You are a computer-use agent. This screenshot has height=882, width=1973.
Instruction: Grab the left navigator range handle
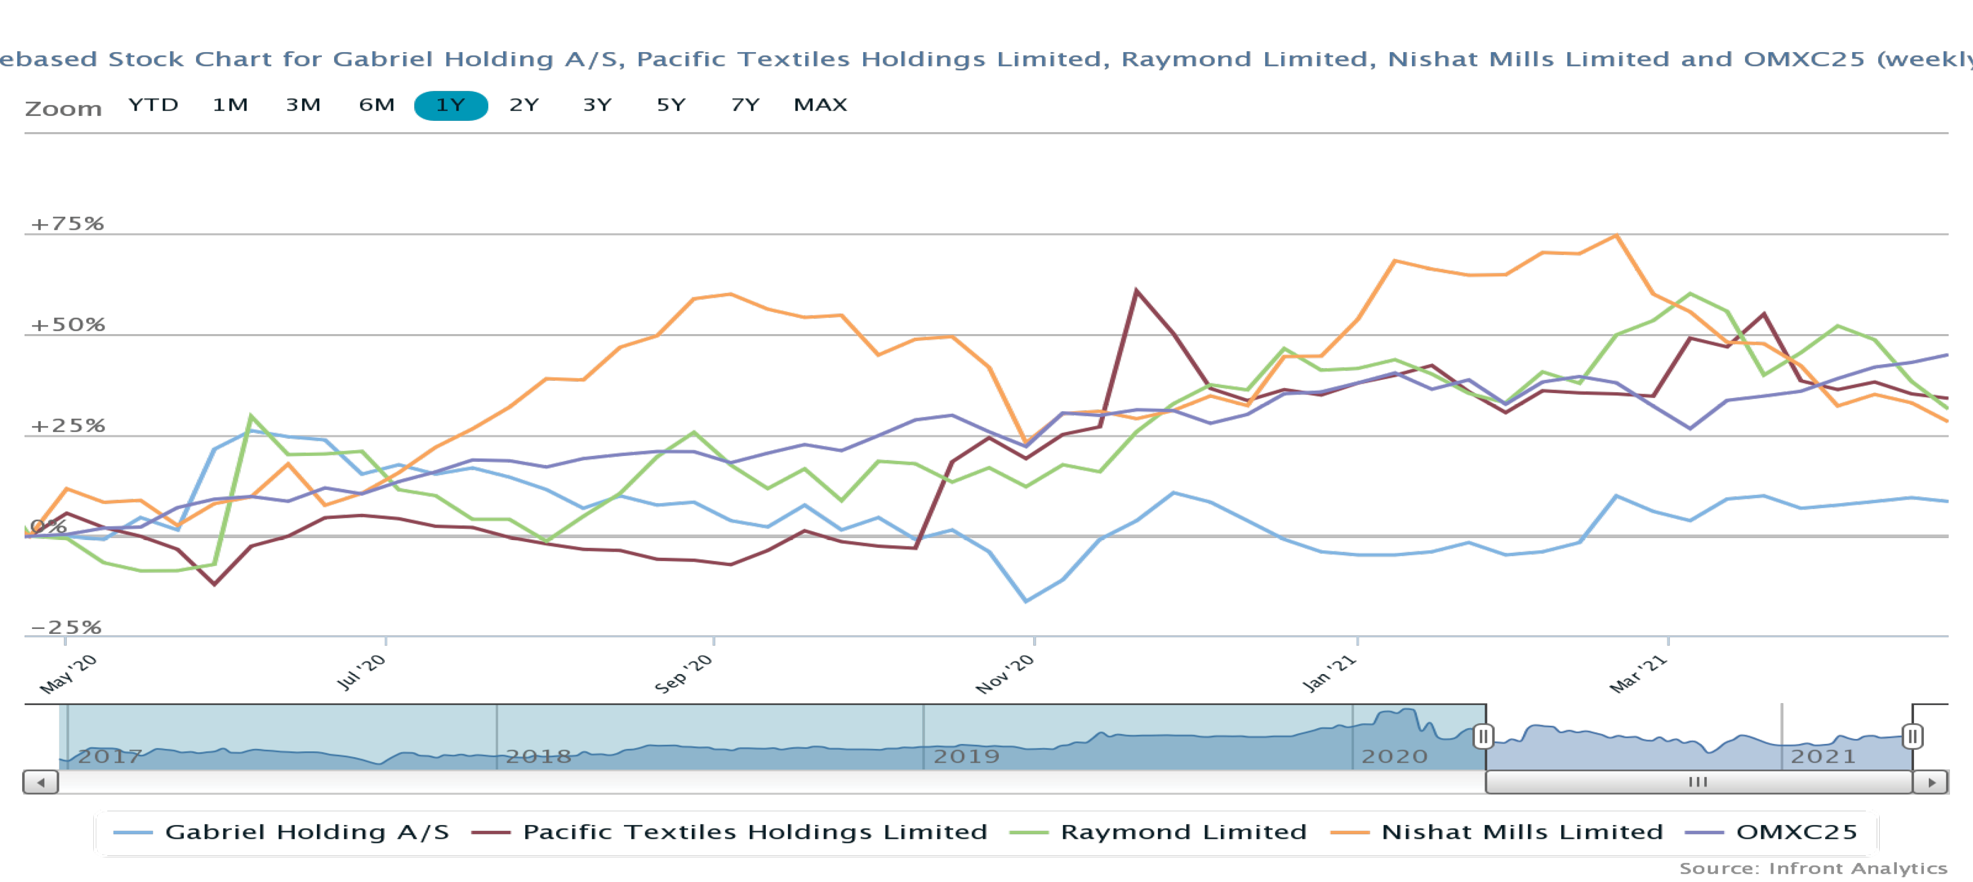1483,737
